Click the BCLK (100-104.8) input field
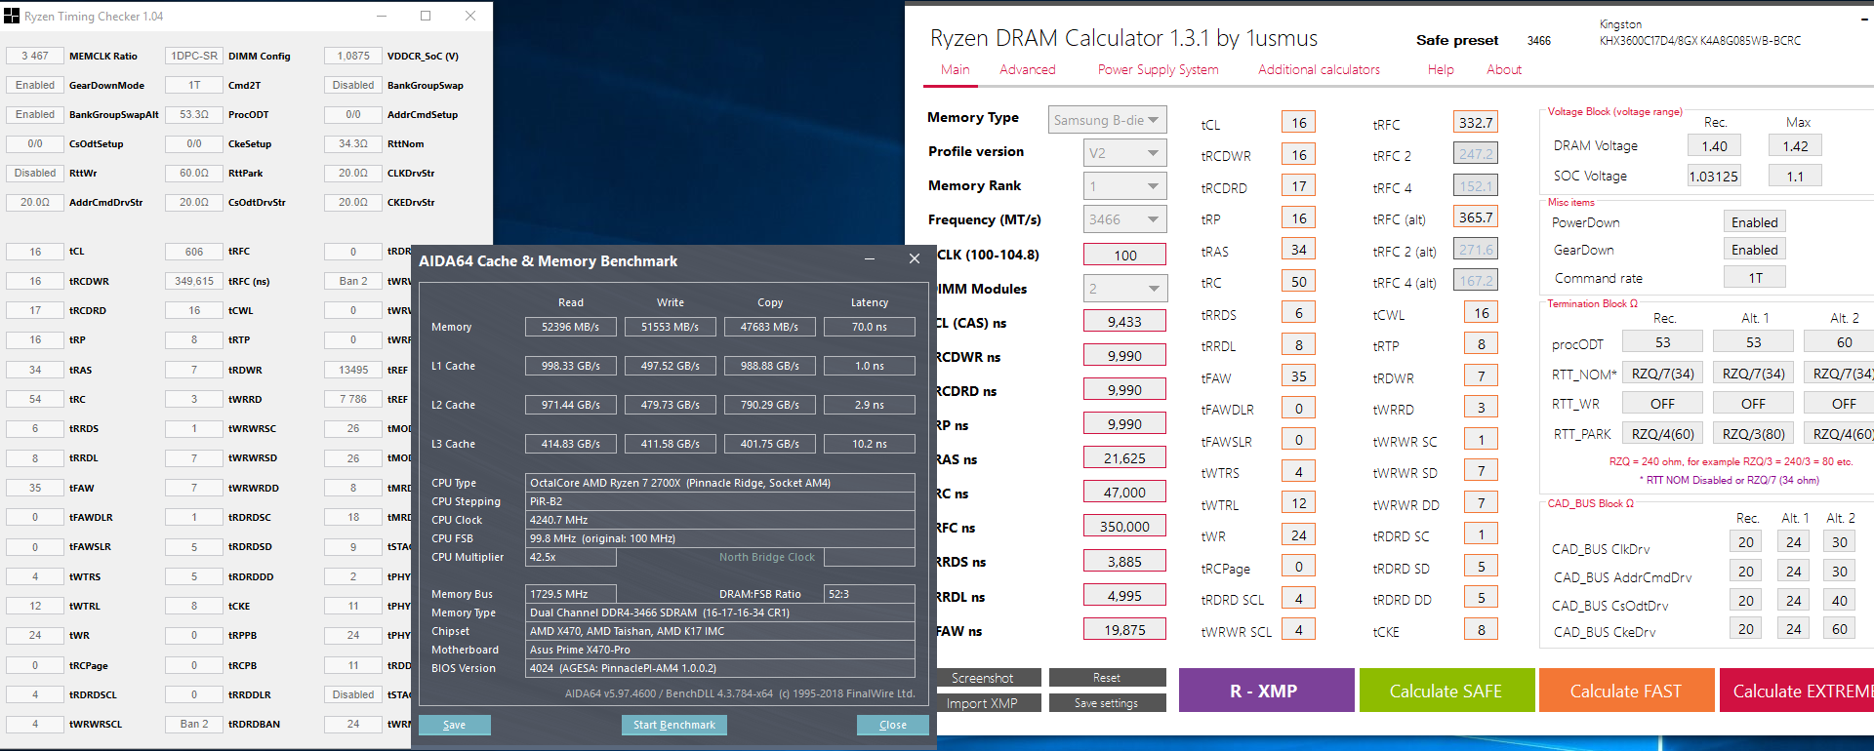 click(x=1124, y=255)
